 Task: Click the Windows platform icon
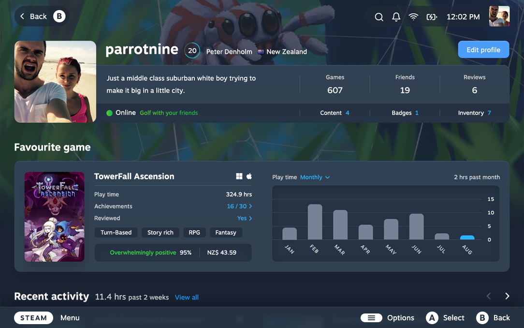pos(239,176)
